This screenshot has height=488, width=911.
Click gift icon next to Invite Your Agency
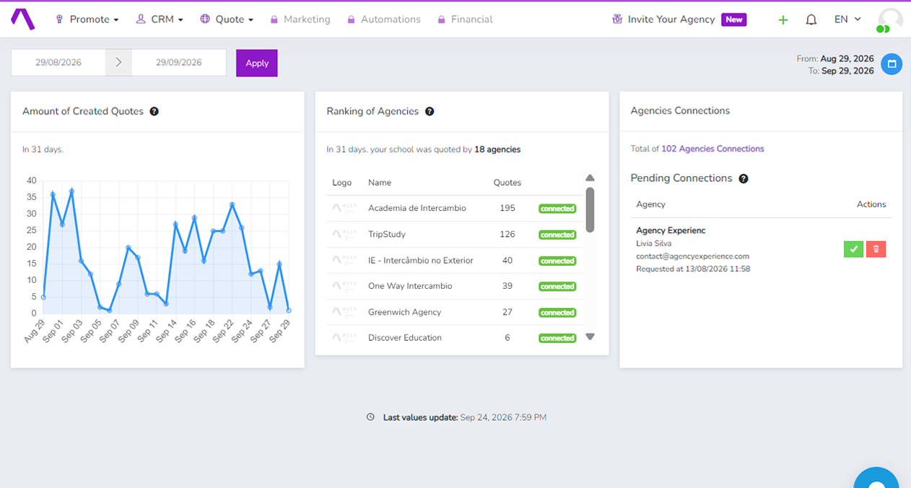click(x=617, y=19)
